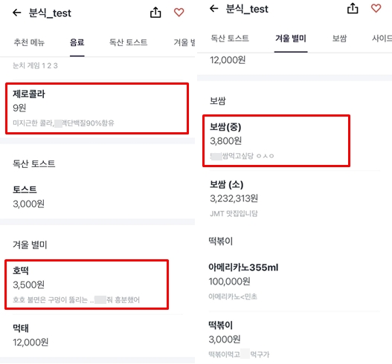This screenshot has width=392, height=364.
Task: Select the 토스트 3,000원 menu item
Action: coord(97,196)
